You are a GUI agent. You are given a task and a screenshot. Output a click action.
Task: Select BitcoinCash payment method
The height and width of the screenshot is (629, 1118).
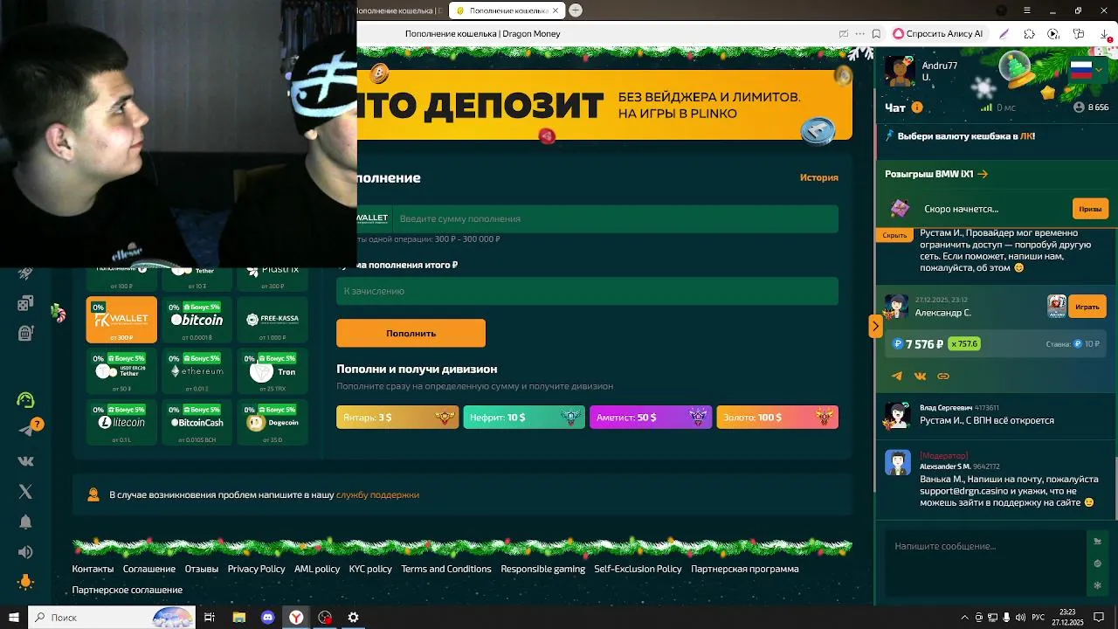(x=197, y=423)
